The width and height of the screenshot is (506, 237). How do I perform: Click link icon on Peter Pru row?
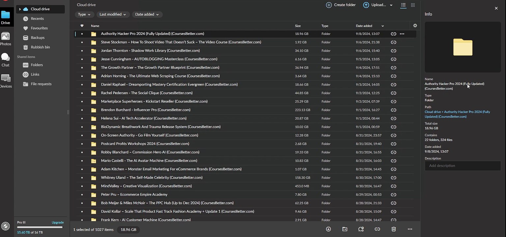coord(393,195)
